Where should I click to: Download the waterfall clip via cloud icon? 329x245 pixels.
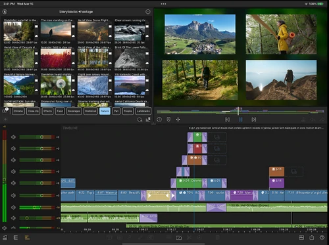tap(36, 35)
